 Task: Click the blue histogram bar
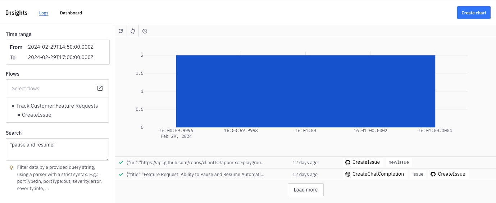tap(305, 91)
